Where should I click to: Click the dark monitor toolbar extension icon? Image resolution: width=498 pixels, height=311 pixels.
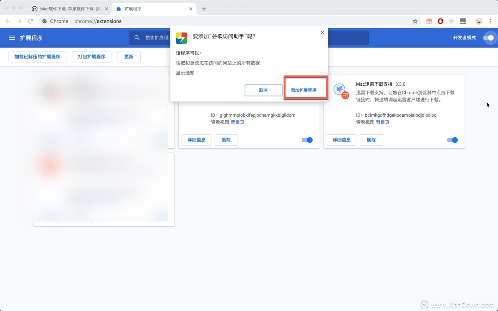pos(463,21)
